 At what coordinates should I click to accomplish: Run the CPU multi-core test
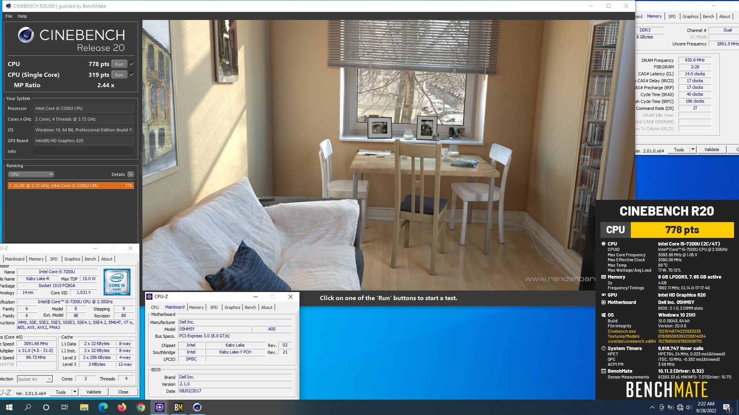(x=119, y=64)
